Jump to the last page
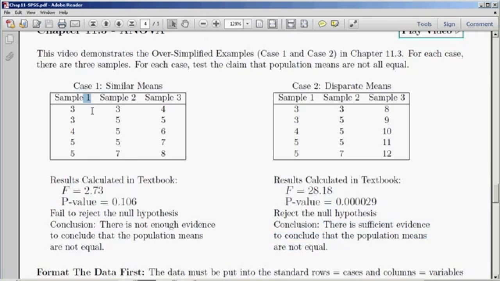The image size is (500, 281). click(x=132, y=24)
